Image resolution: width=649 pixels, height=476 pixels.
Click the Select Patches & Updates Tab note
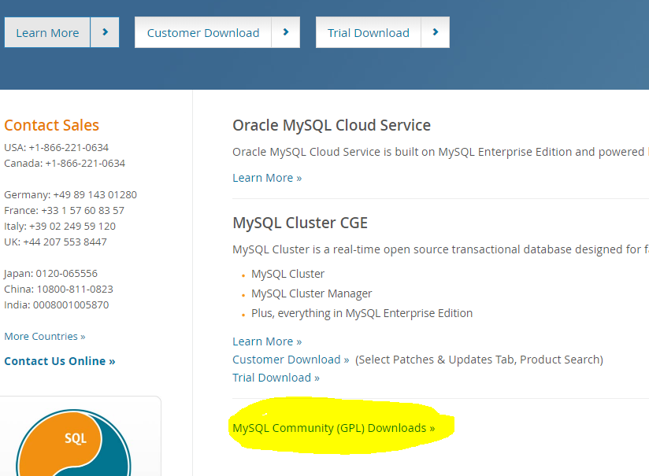480,360
